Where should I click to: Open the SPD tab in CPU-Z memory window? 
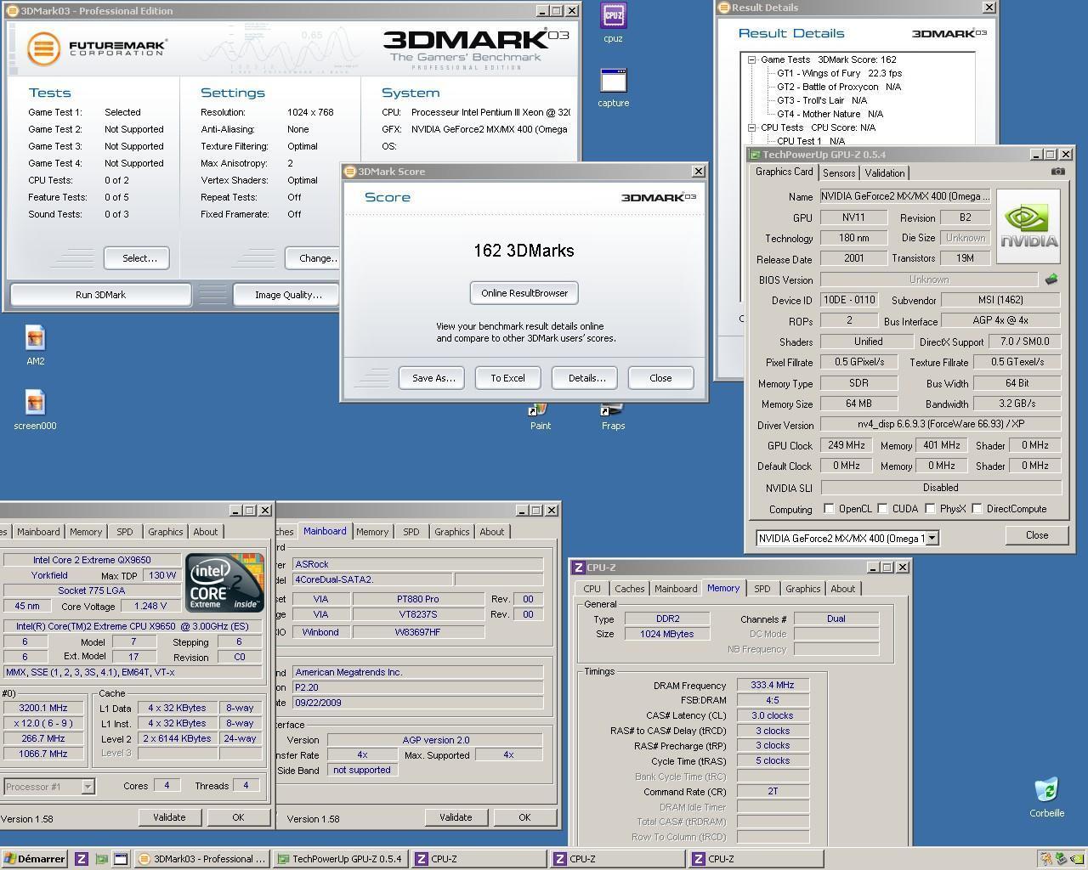[762, 589]
